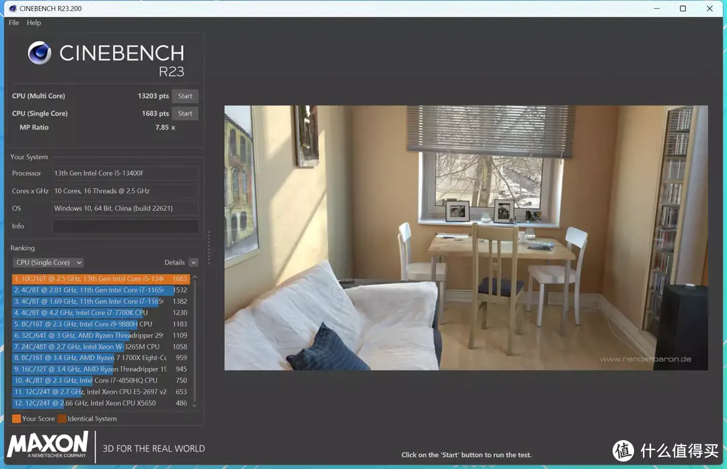The width and height of the screenshot is (727, 469).
Task: Close the Cinebench window
Action: point(709,8)
